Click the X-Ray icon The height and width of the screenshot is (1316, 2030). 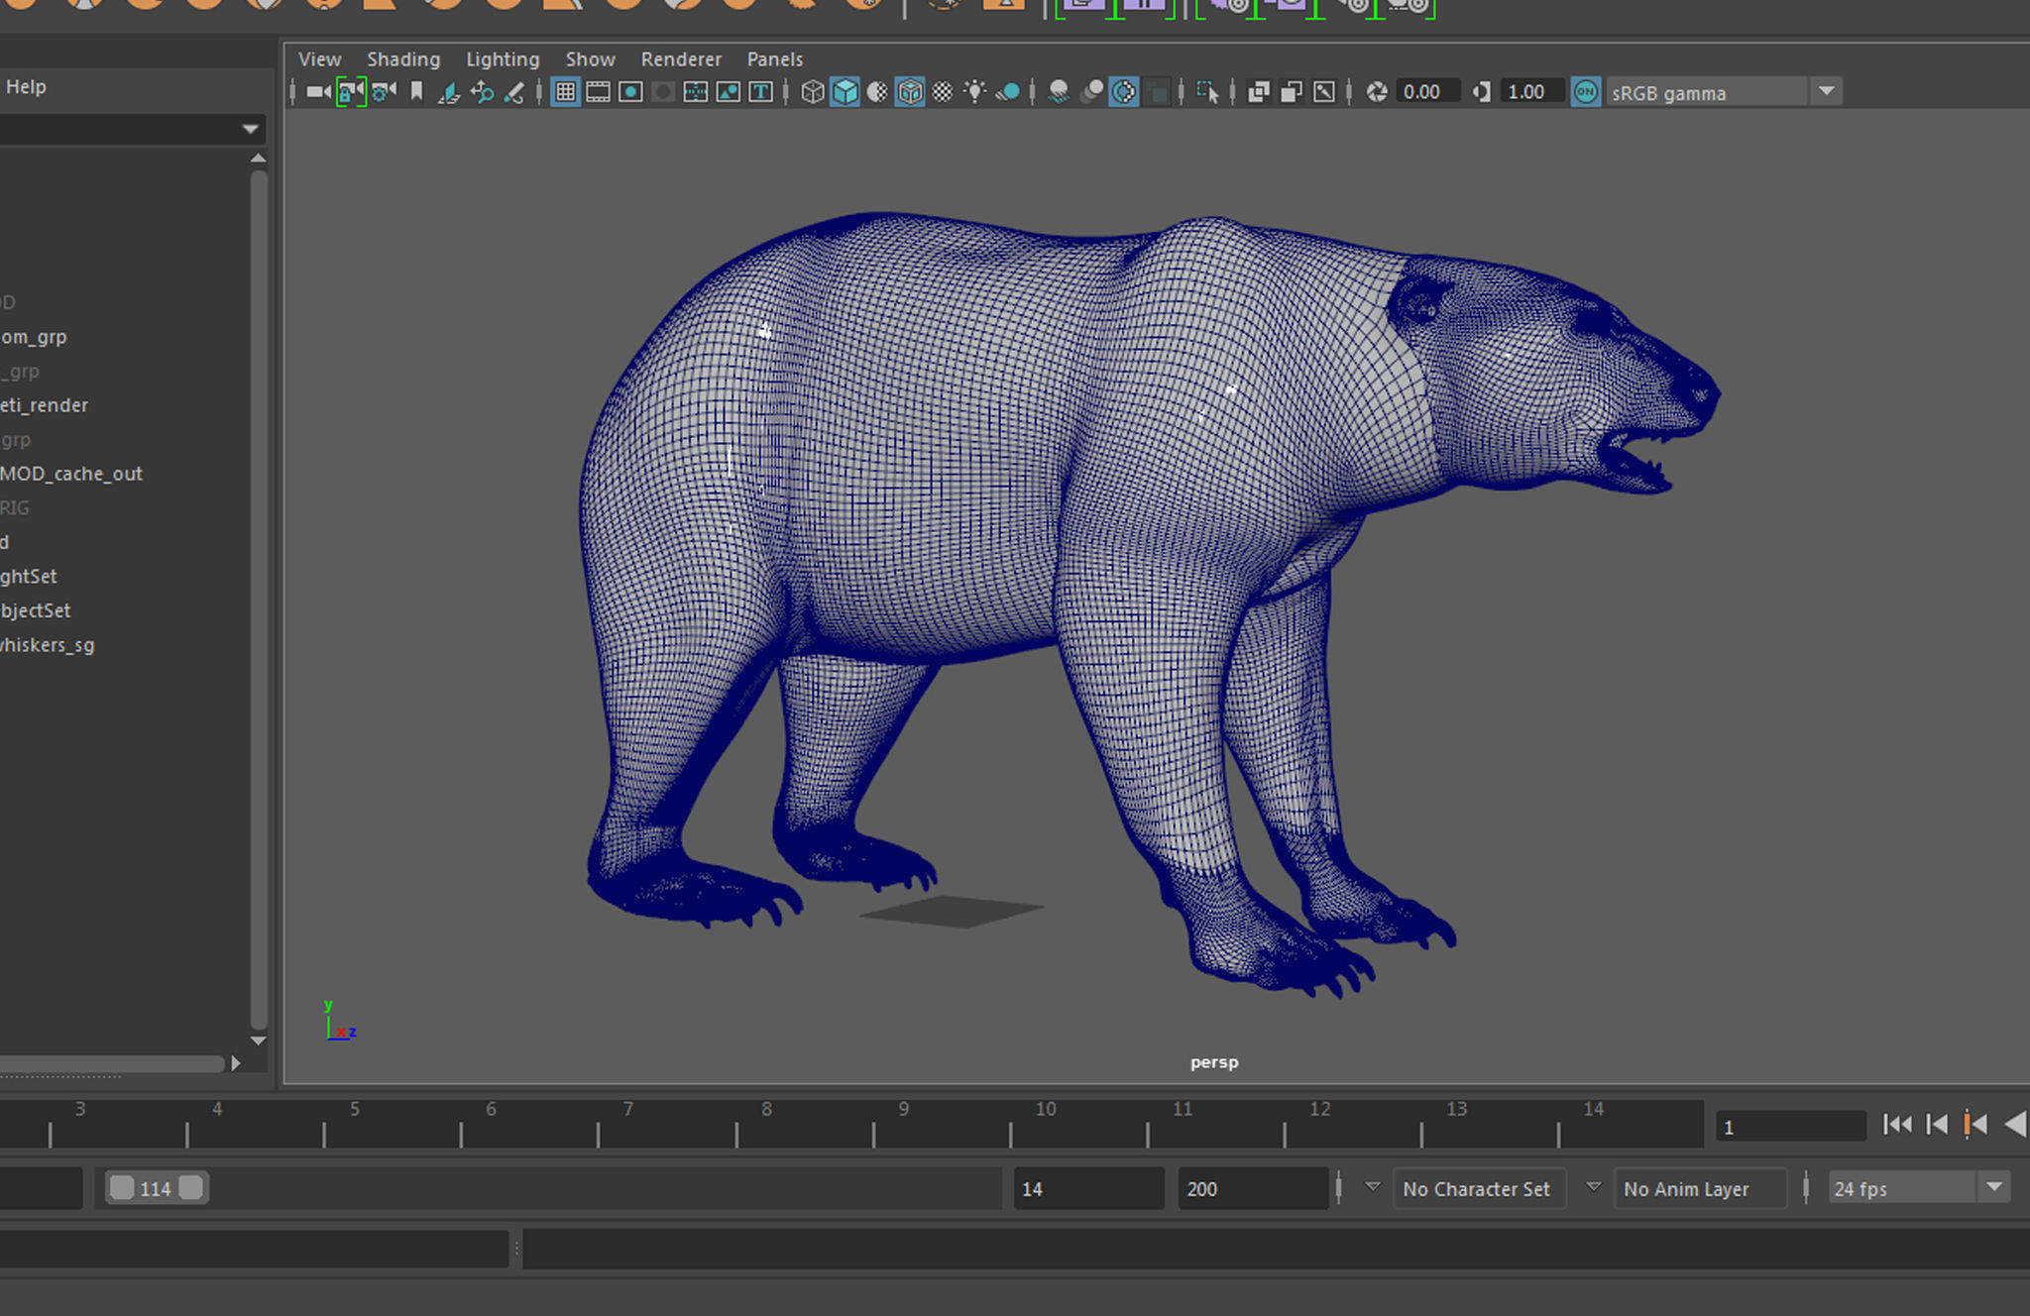1259,92
